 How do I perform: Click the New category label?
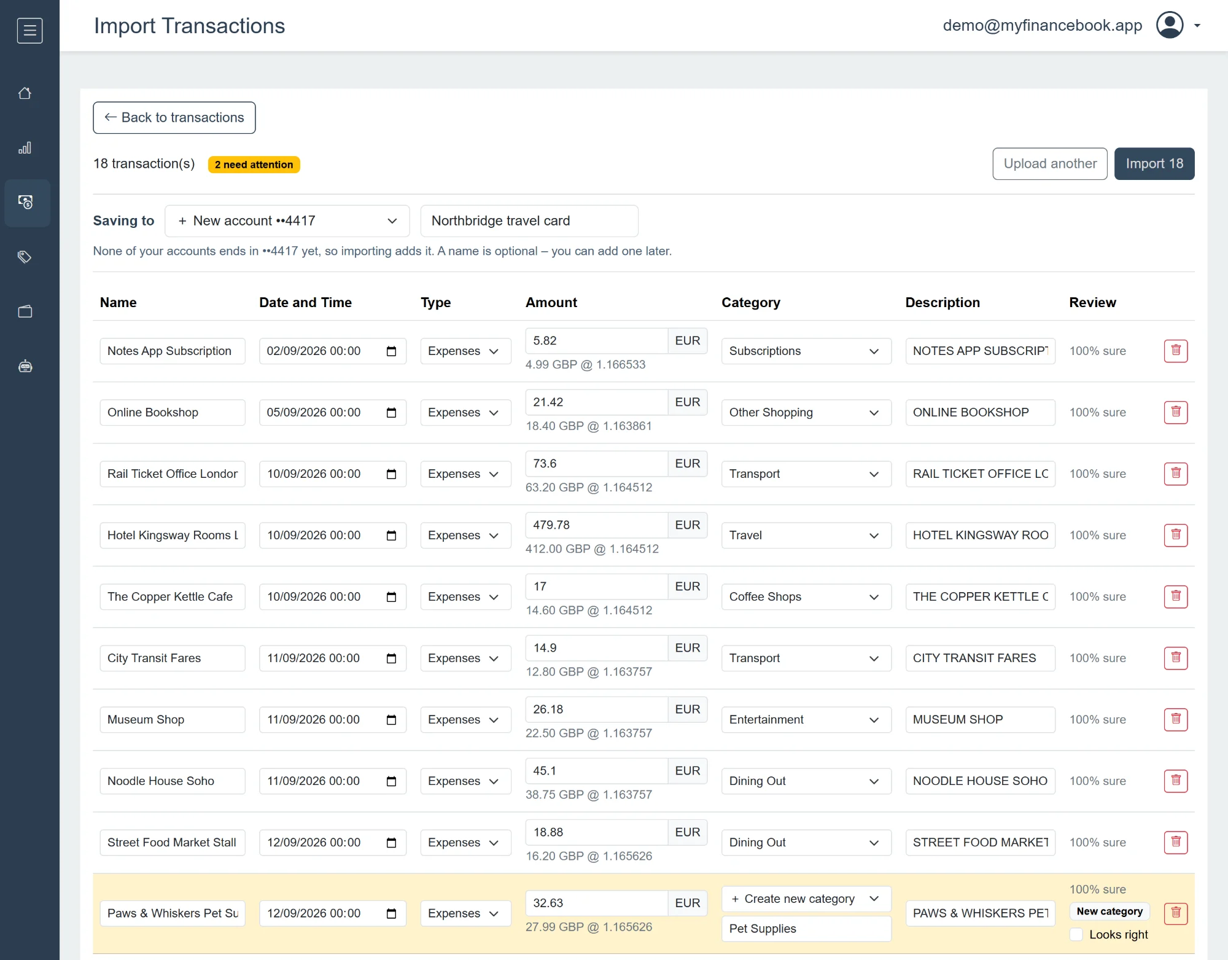[1109, 911]
